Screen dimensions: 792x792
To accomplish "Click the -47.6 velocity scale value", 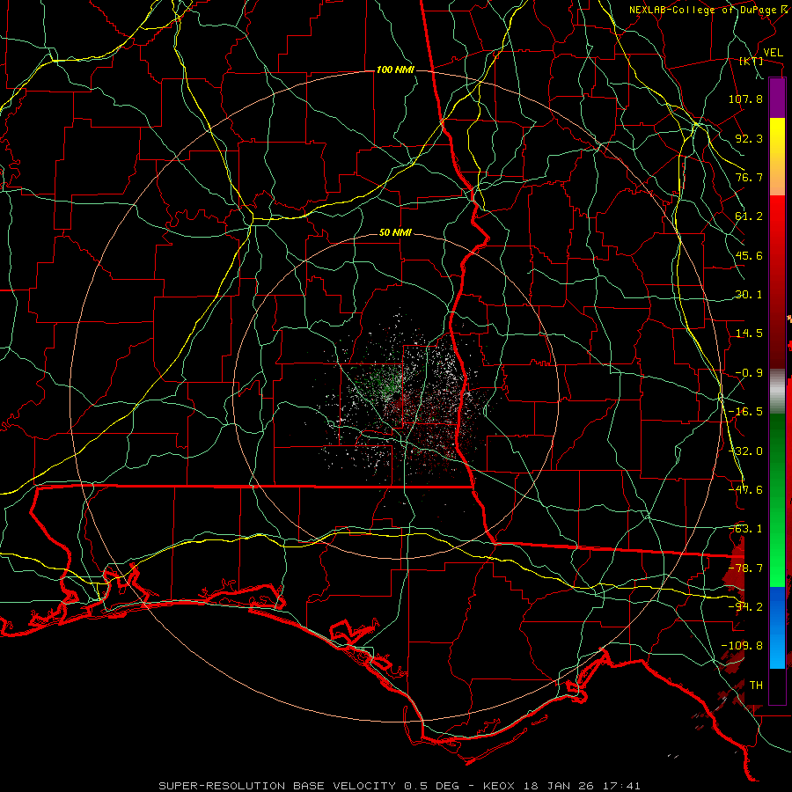I will coord(745,490).
